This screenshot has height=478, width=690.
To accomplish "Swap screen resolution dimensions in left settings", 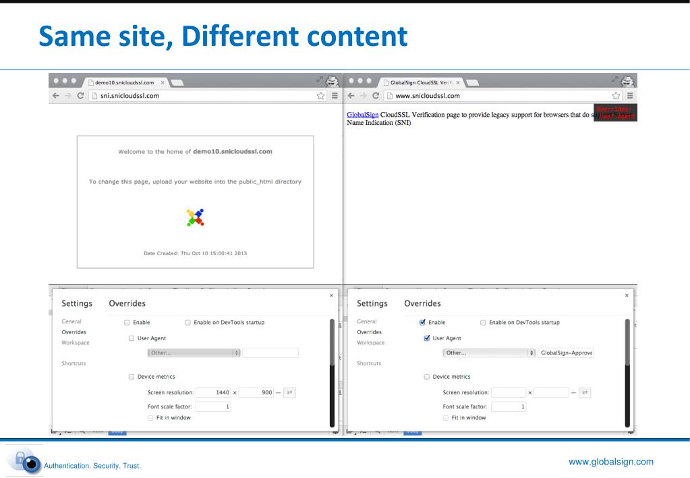I will coord(289,392).
